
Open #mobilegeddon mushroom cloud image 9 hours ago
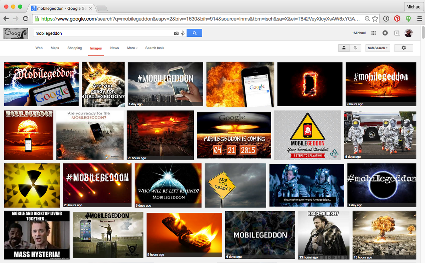pyautogui.click(x=381, y=84)
